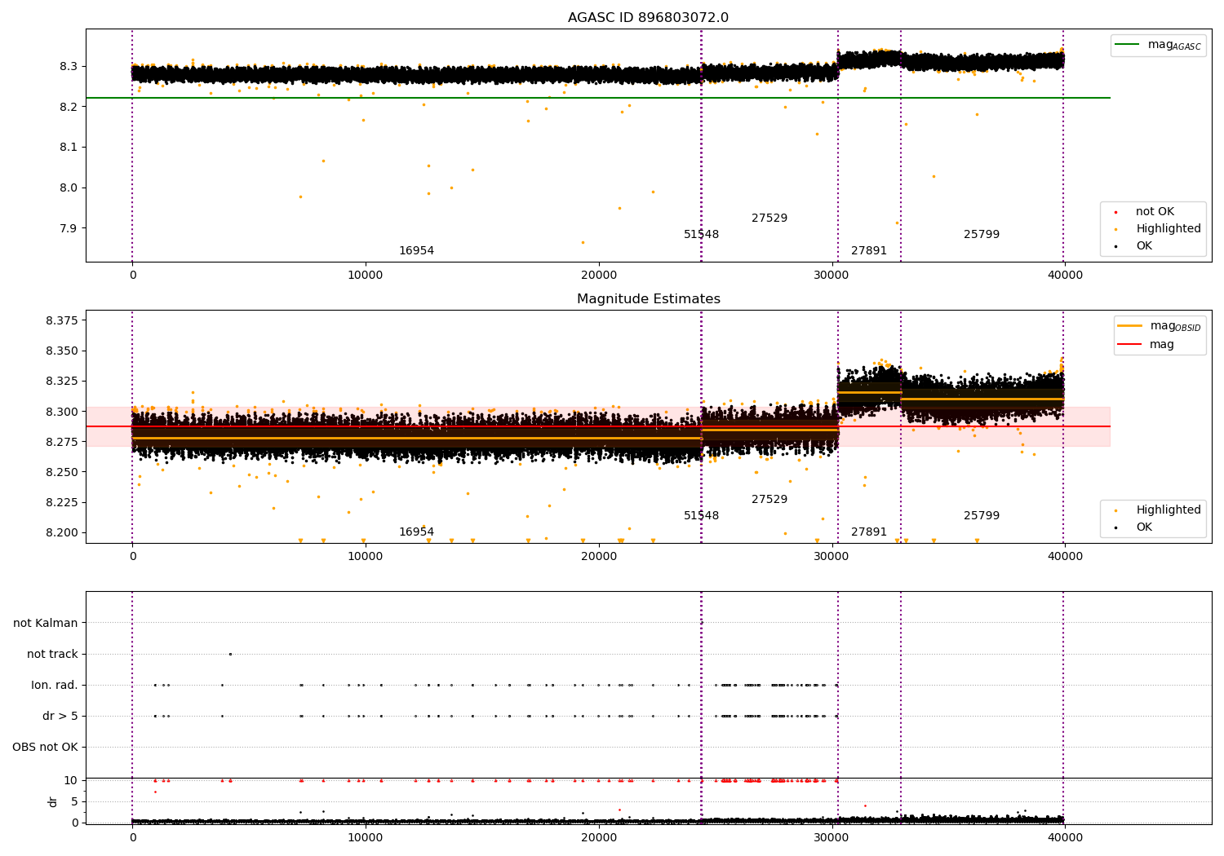Click the 'not Kalman' axis label

[x=46, y=623]
